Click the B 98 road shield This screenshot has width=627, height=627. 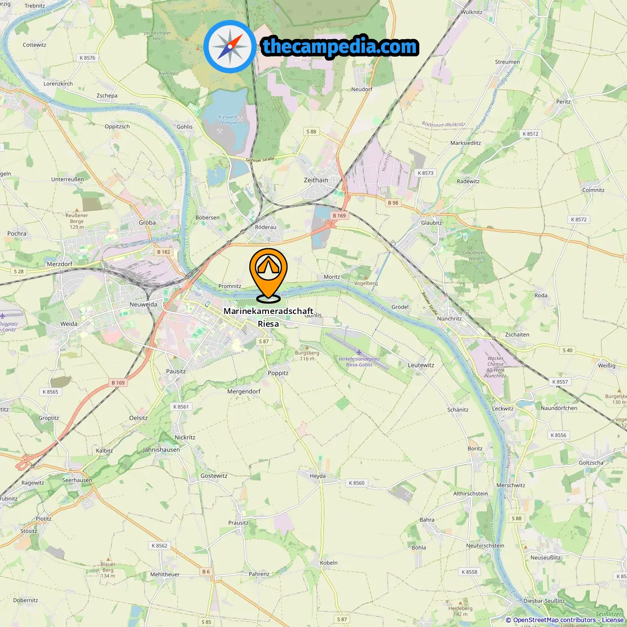coord(393,203)
